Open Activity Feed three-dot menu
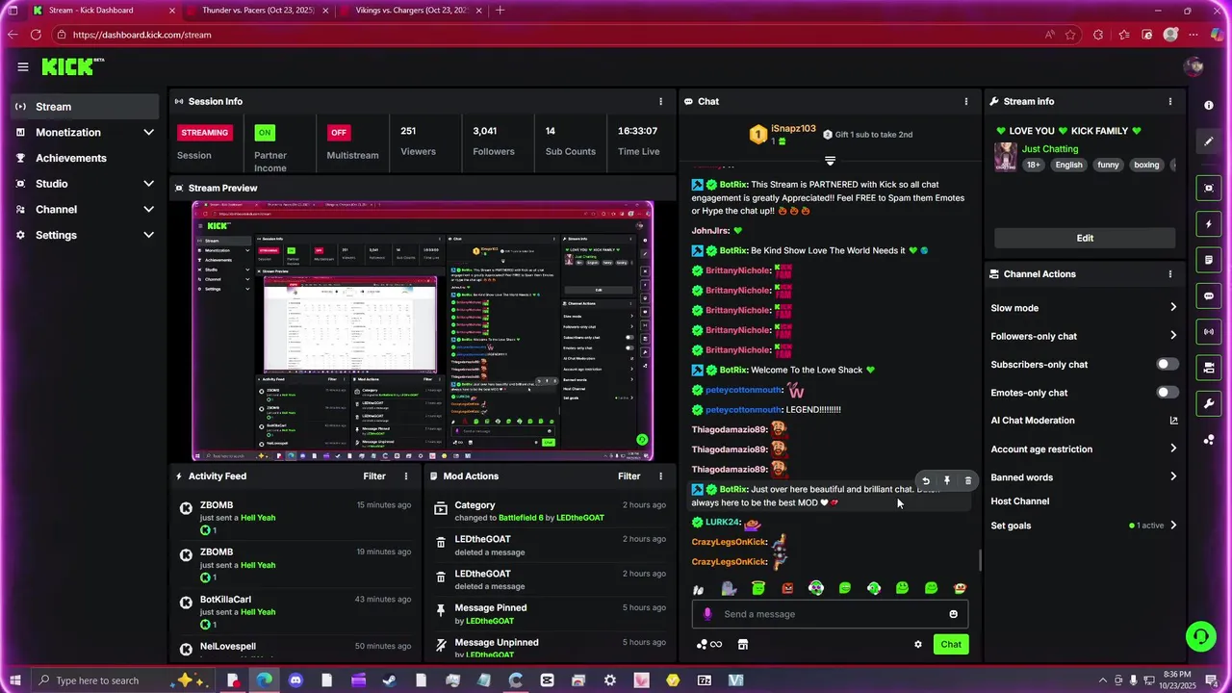The width and height of the screenshot is (1232, 693). 406,476
